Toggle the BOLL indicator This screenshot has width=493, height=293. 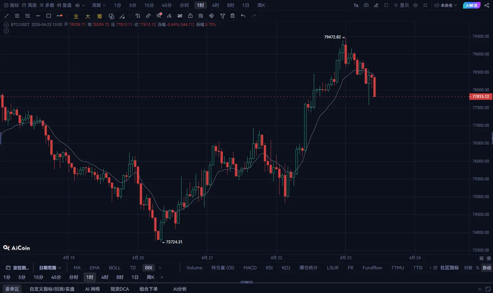tap(115, 268)
